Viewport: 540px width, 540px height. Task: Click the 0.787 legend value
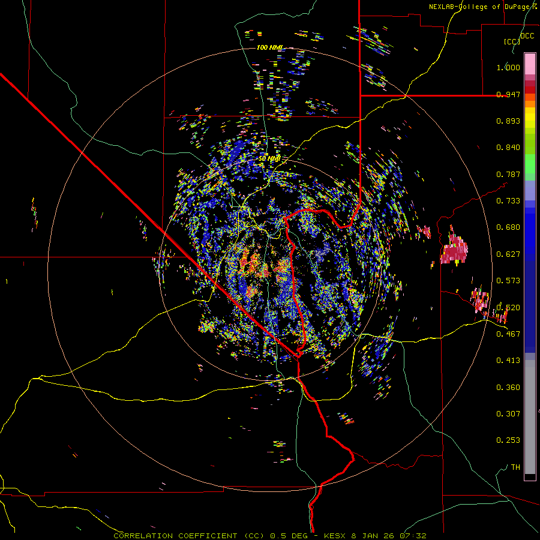pyautogui.click(x=508, y=174)
